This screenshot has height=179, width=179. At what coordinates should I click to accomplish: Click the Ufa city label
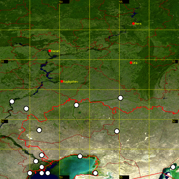[135, 63]
